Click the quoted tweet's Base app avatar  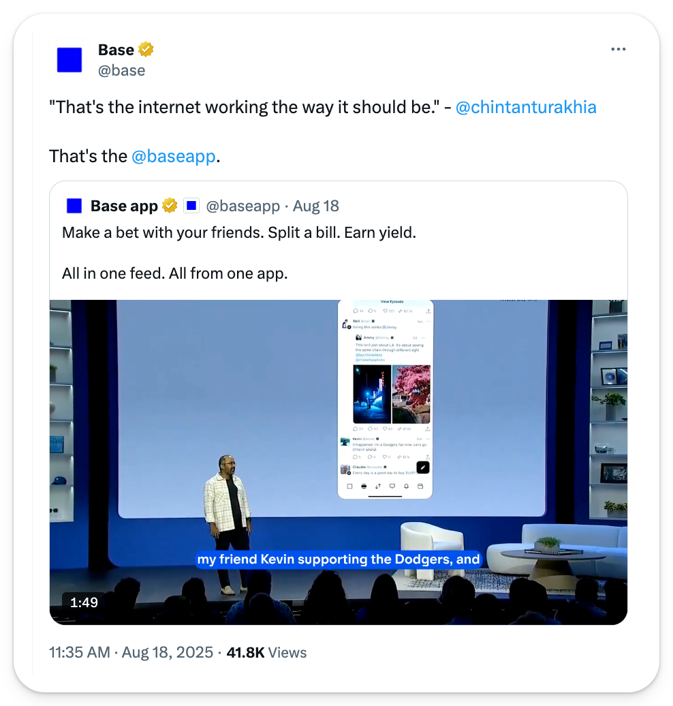pyautogui.click(x=74, y=206)
